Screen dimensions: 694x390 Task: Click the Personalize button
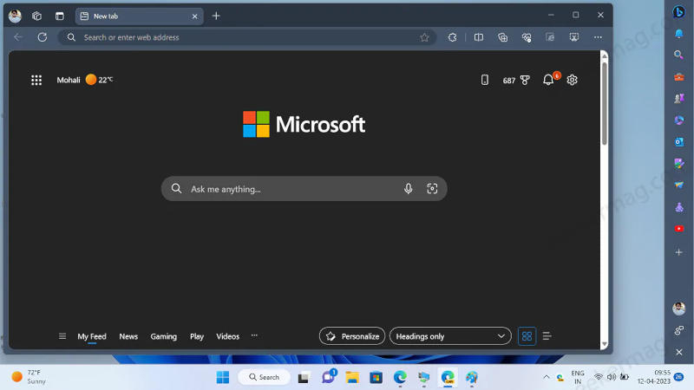[352, 336]
